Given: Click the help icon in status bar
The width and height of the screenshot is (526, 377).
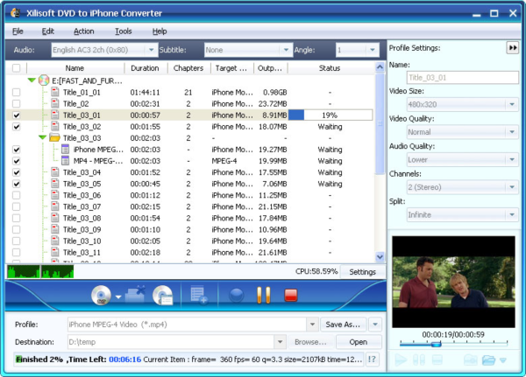Looking at the screenshot, I should click(372, 359).
